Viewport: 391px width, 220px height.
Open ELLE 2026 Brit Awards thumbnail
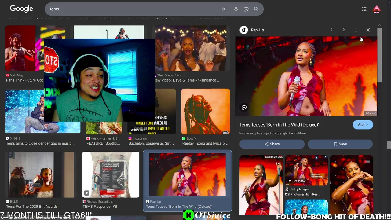[41, 175]
